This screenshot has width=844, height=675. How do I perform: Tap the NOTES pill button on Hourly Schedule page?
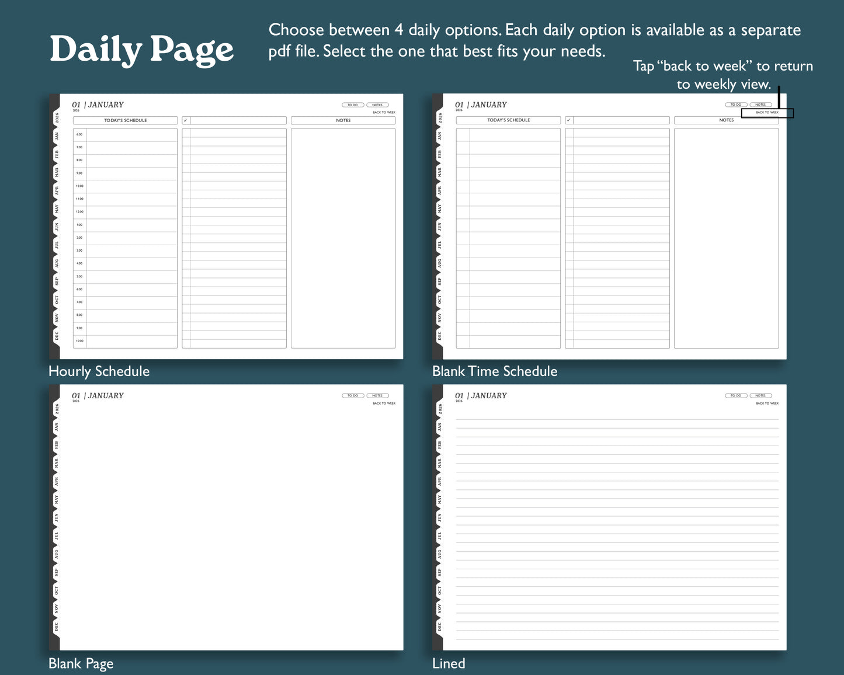tap(378, 105)
